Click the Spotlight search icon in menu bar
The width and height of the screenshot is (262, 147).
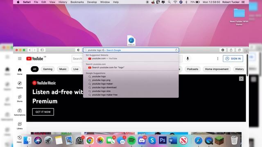[169, 2]
